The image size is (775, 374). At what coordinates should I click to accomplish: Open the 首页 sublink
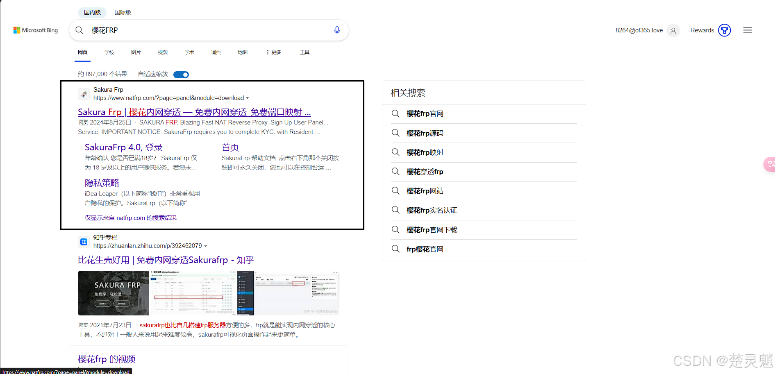pyautogui.click(x=230, y=147)
